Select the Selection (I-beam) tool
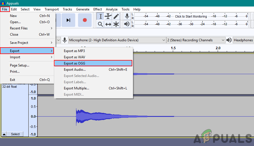Screen dimensions: 254x146 click(100, 16)
